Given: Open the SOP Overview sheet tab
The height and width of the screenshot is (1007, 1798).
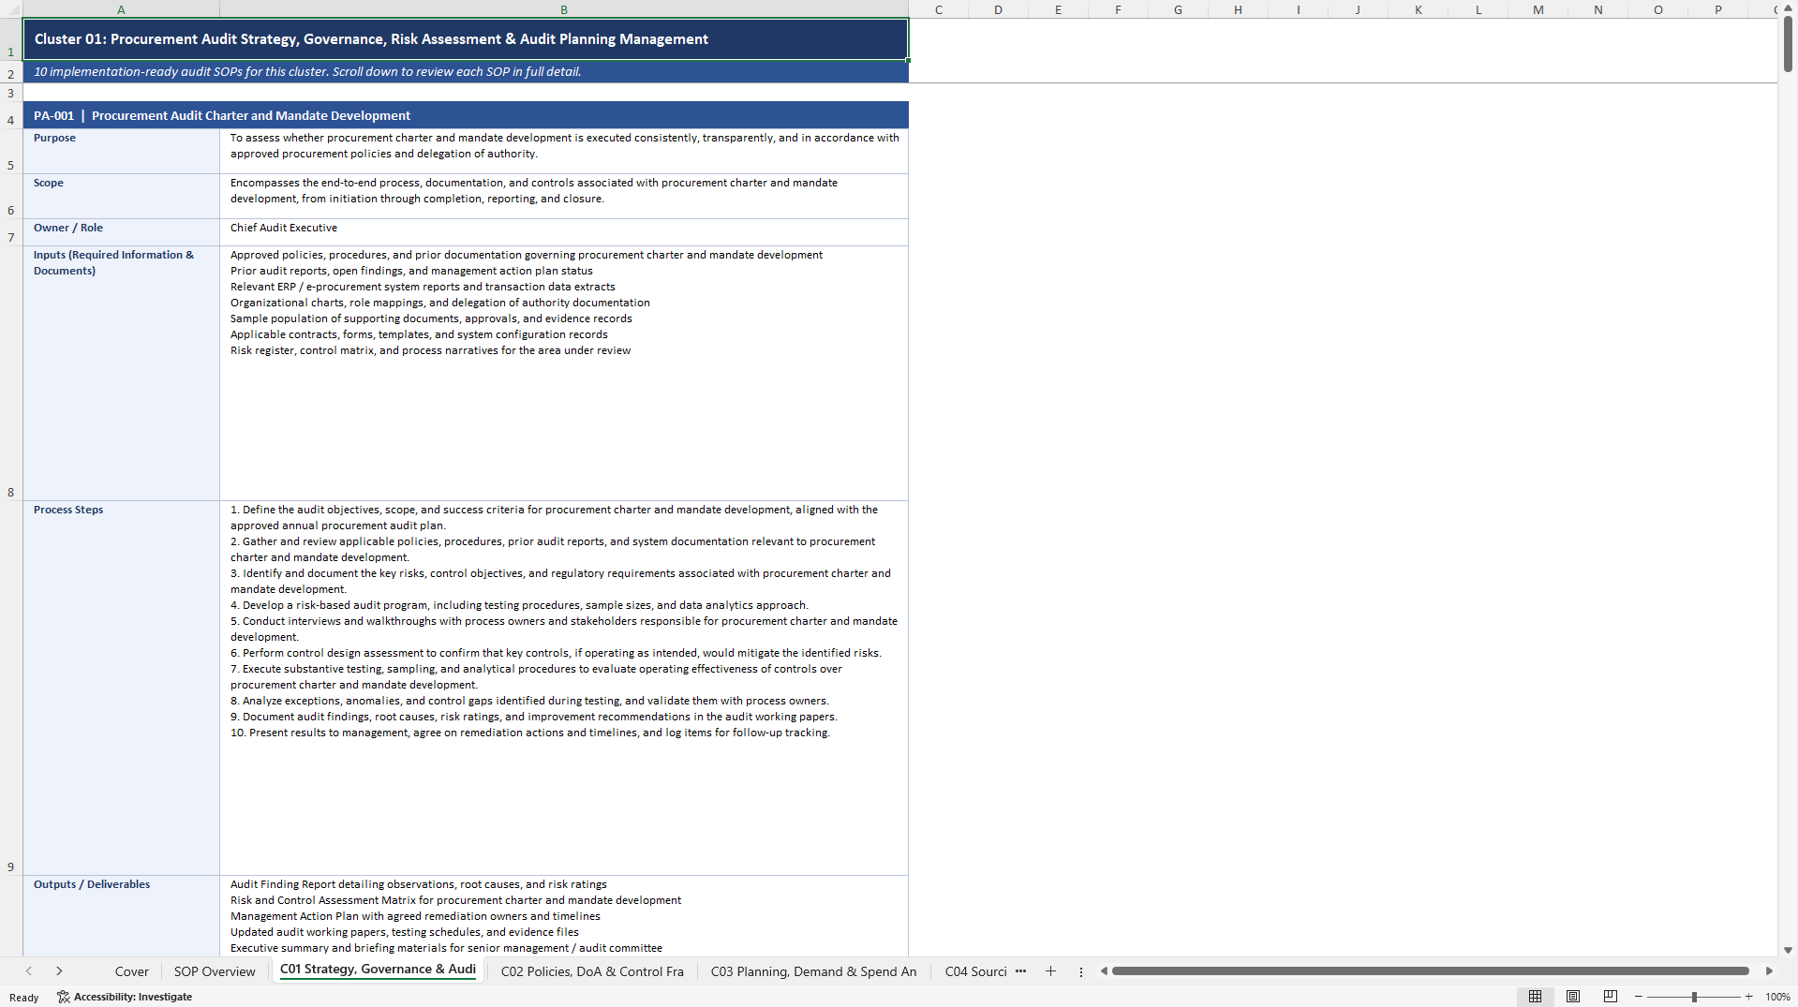Looking at the screenshot, I should pyautogui.click(x=215, y=971).
